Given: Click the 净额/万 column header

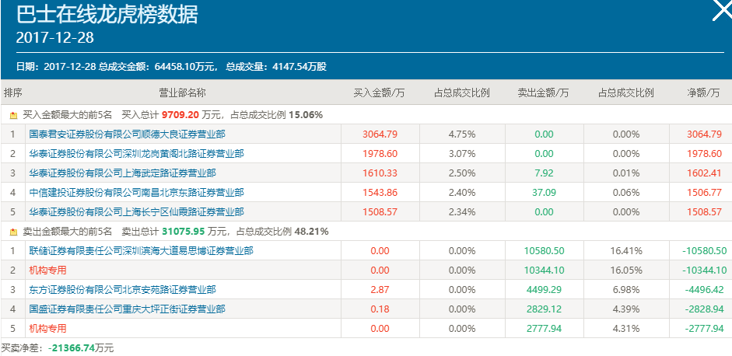Looking at the screenshot, I should click(703, 92).
